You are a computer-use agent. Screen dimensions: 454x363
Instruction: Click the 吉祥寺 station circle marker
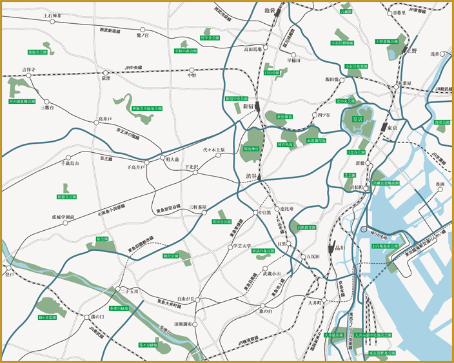point(28,75)
